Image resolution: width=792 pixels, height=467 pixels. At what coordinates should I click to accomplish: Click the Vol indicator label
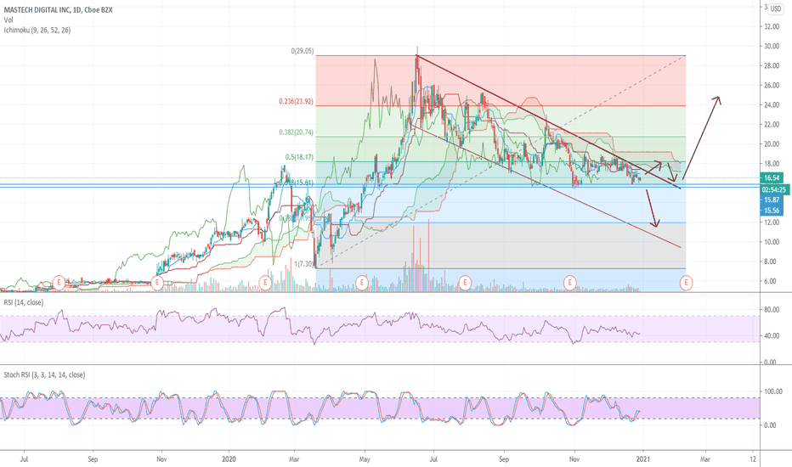coord(8,20)
